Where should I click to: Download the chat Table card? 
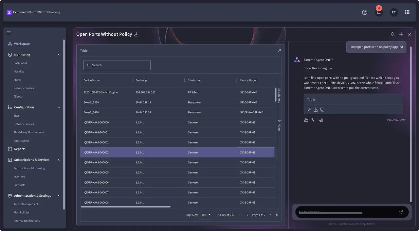(316, 110)
